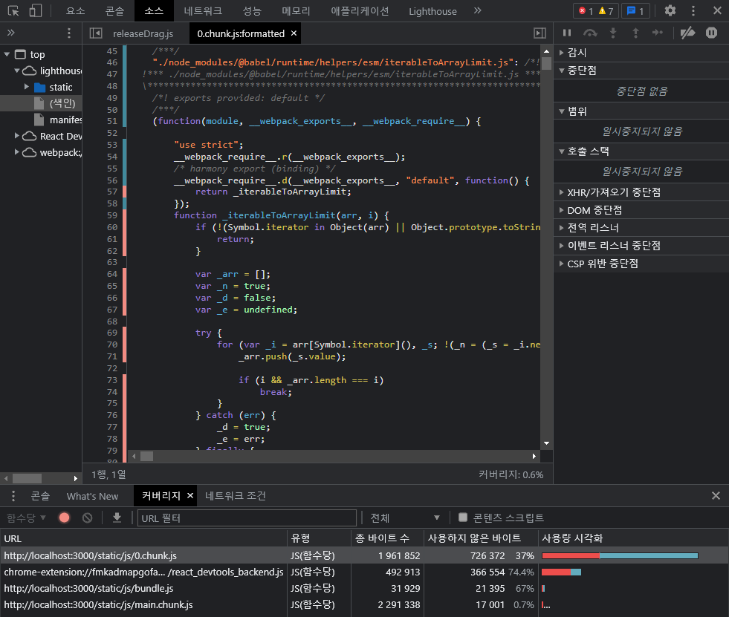The image size is (729, 617).
Task: Open the drawer three-dot menu
Action: [13, 496]
